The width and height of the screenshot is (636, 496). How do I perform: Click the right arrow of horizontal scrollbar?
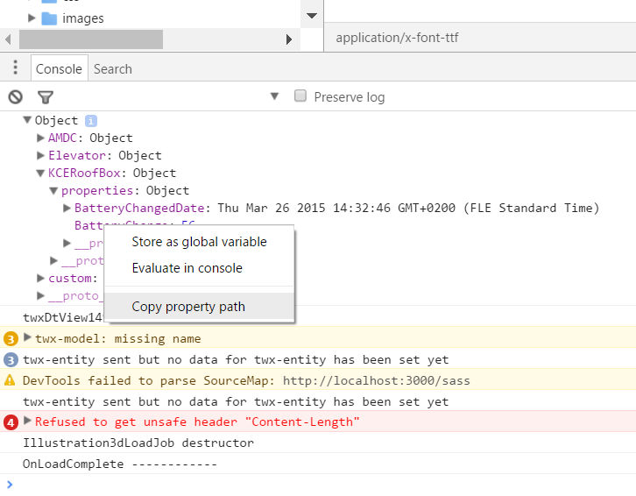tap(289, 39)
